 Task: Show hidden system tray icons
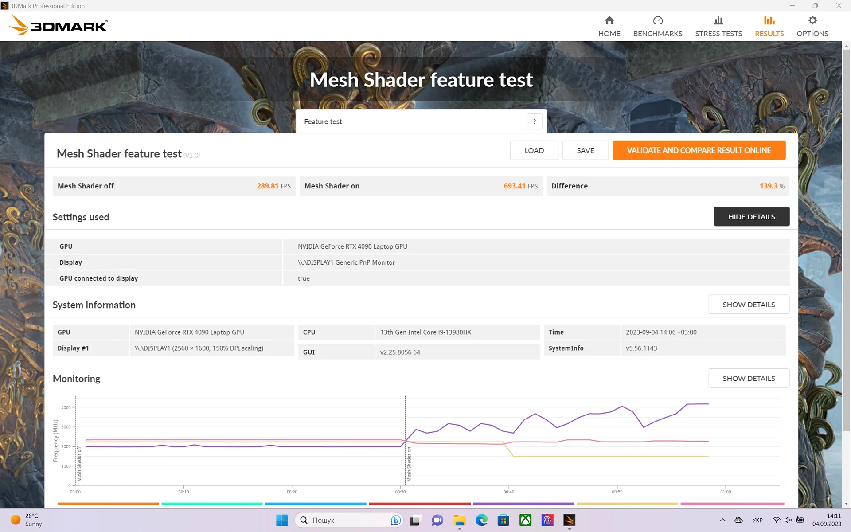[x=722, y=520]
